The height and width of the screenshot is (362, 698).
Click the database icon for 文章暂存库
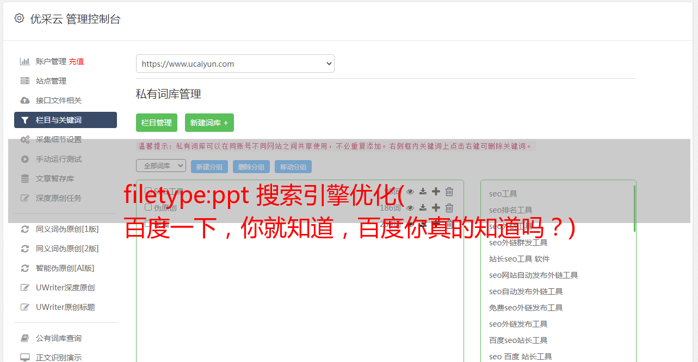click(24, 179)
